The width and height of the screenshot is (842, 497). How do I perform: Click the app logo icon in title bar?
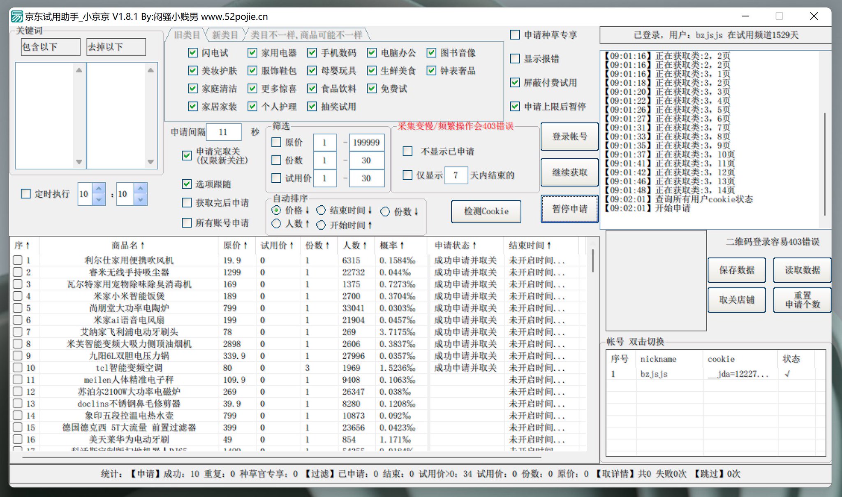click(x=17, y=16)
